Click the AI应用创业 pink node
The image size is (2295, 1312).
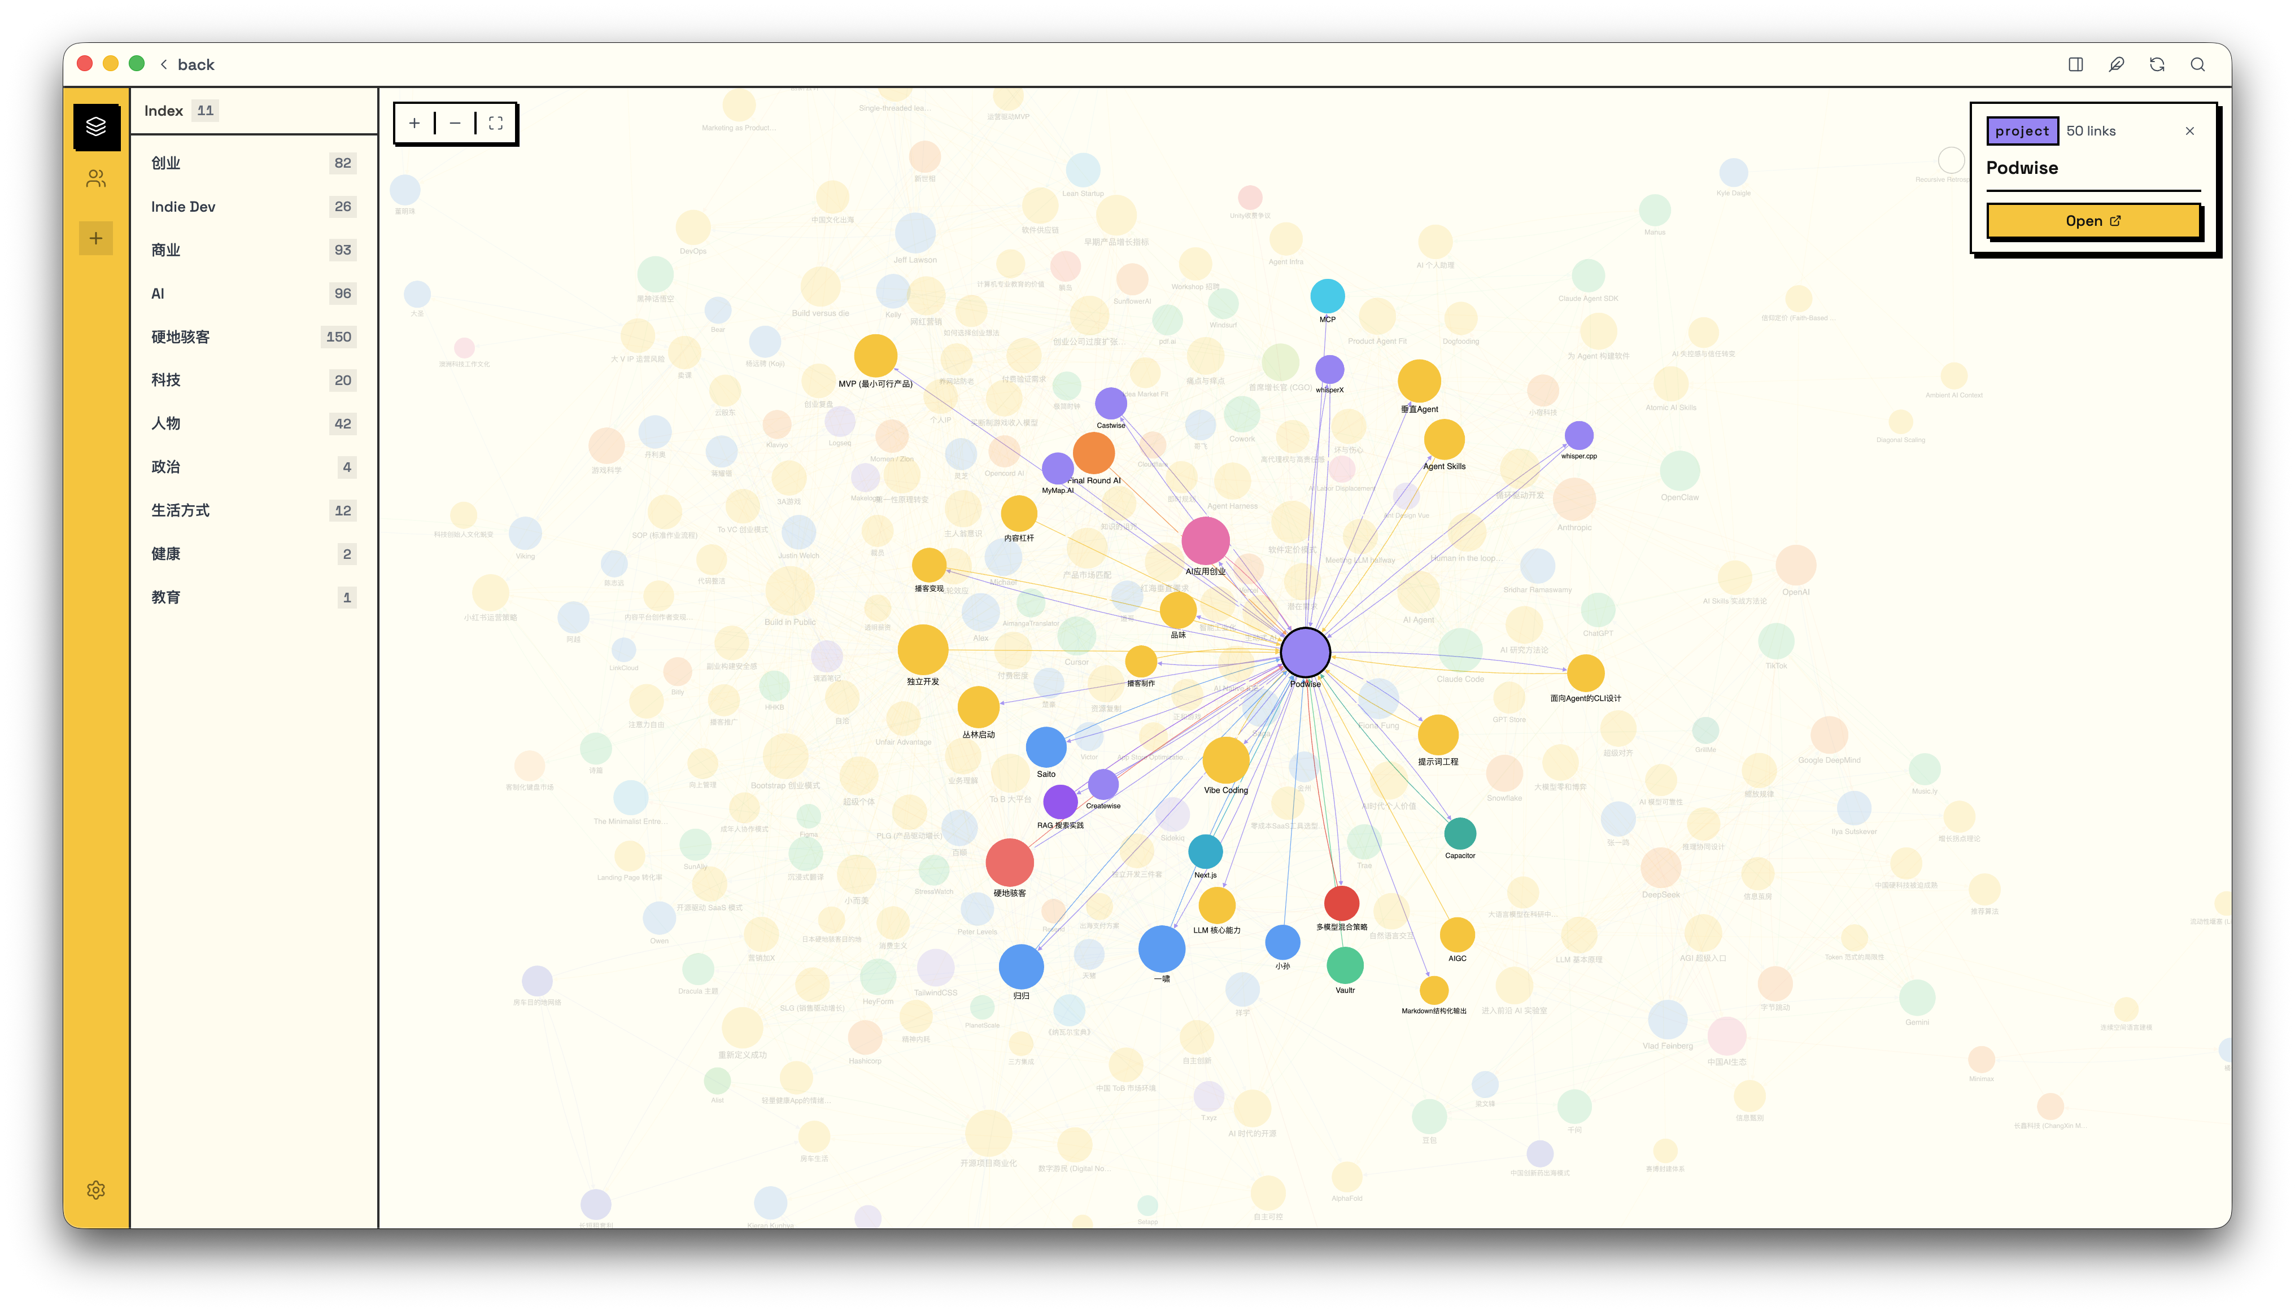pyautogui.click(x=1205, y=541)
